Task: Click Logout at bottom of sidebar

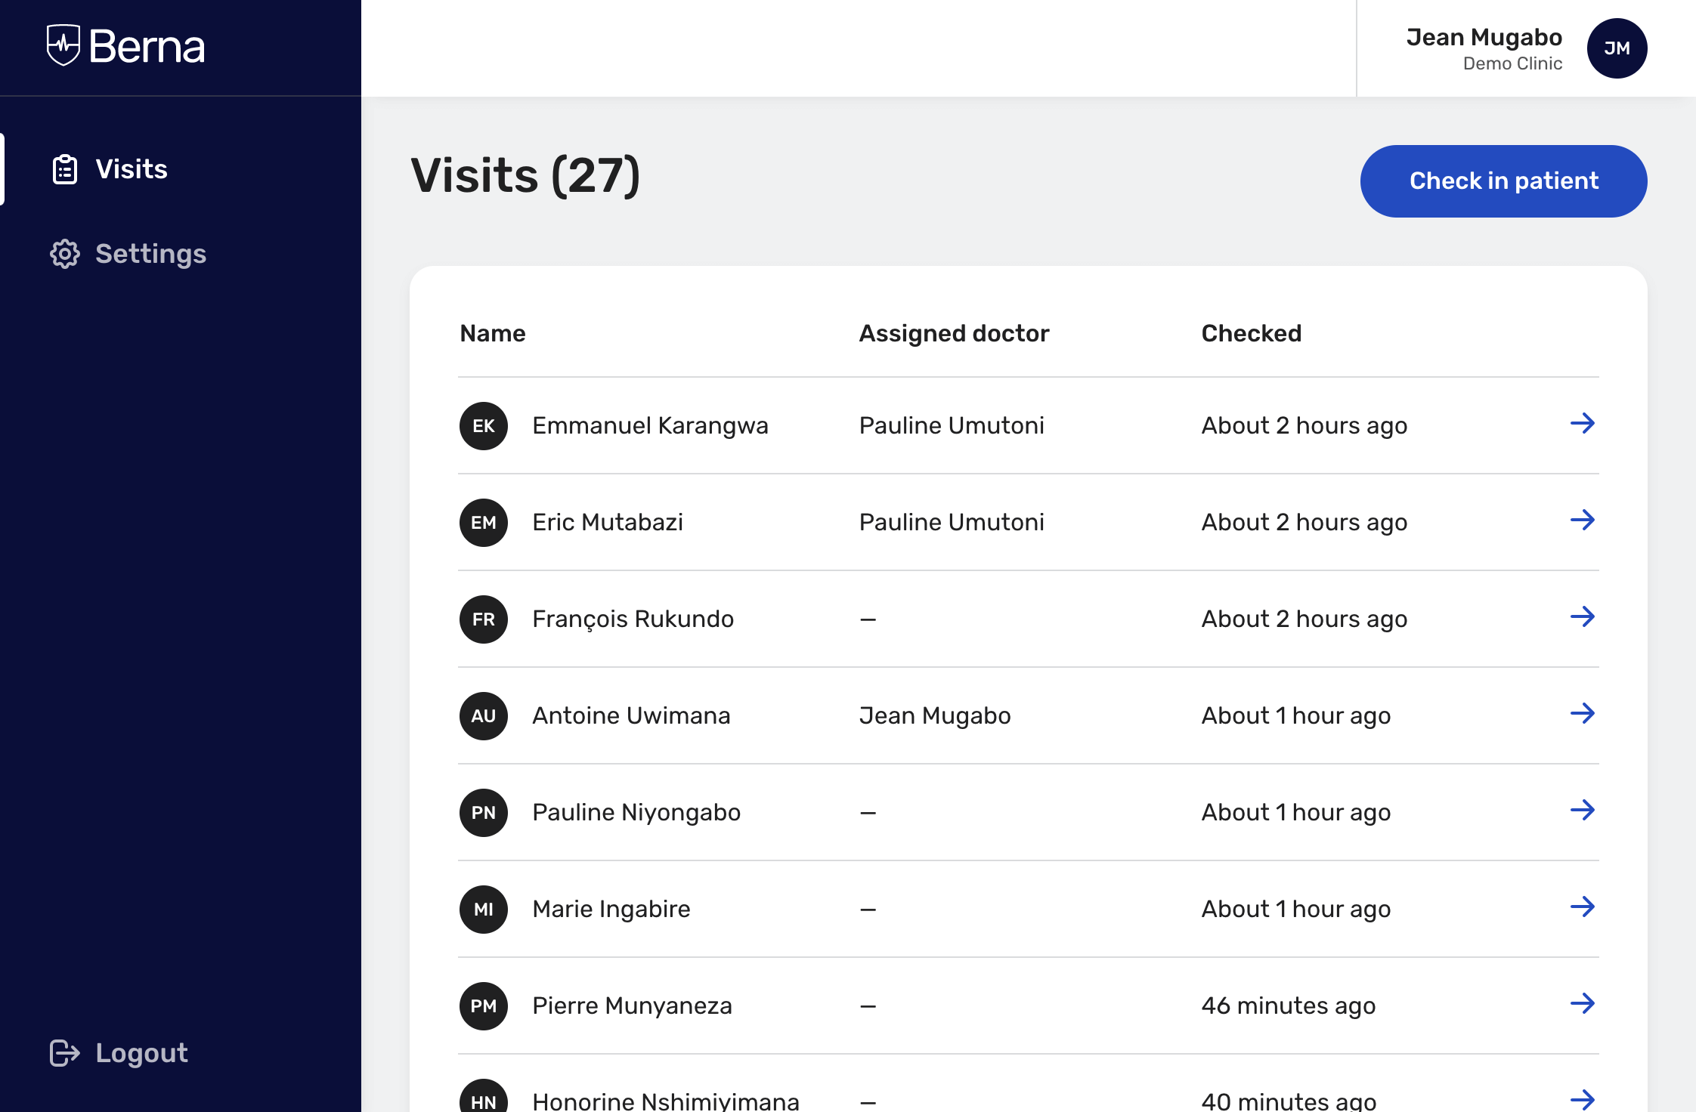Action: [x=142, y=1052]
